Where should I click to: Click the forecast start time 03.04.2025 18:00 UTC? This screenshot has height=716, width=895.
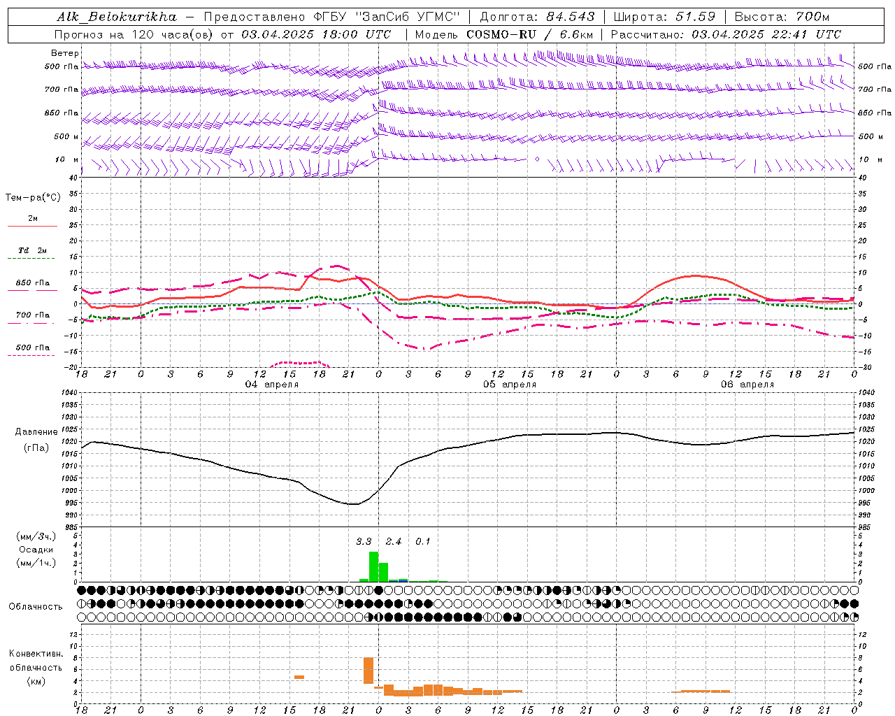click(x=316, y=34)
